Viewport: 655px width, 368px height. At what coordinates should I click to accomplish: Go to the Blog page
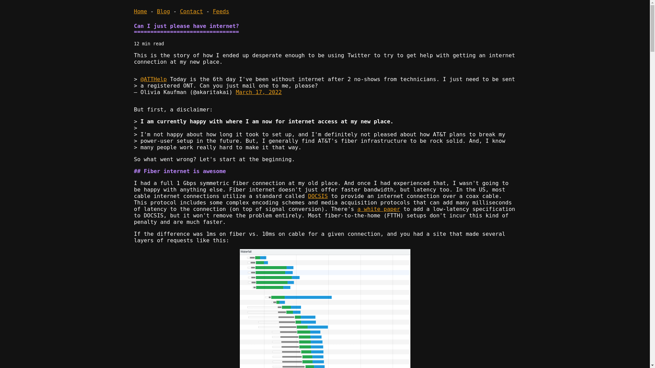tap(163, 11)
